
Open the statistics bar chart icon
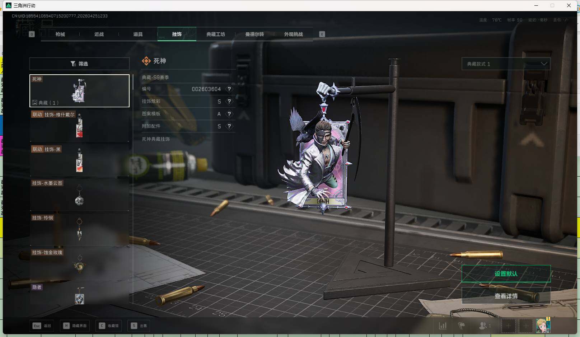click(x=443, y=326)
